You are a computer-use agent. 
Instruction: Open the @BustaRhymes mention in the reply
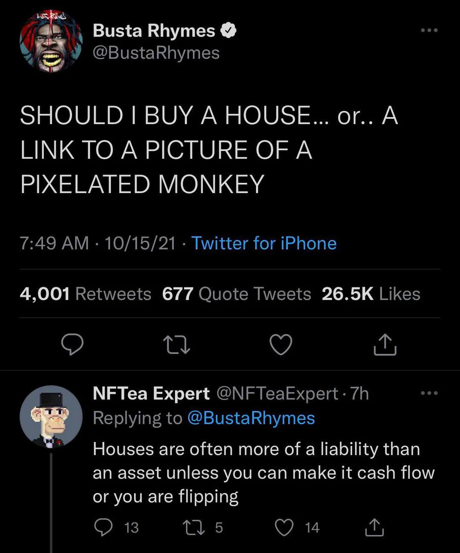point(251,418)
